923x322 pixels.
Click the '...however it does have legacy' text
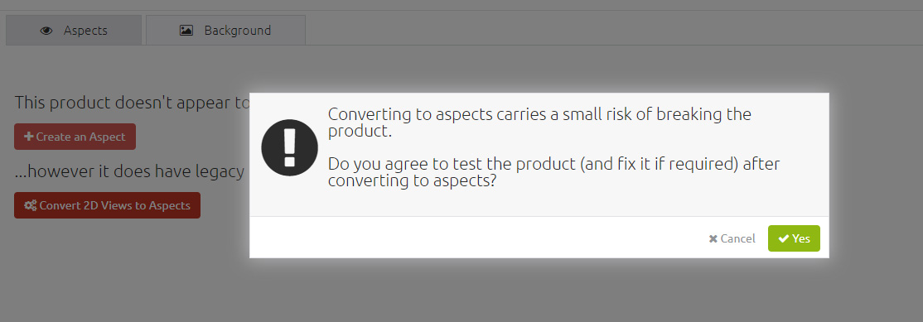tap(129, 171)
